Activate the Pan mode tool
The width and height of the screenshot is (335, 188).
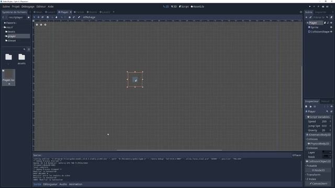tap(57, 17)
